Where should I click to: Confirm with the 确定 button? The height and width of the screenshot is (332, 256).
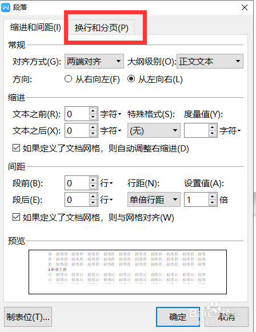pos(178,317)
